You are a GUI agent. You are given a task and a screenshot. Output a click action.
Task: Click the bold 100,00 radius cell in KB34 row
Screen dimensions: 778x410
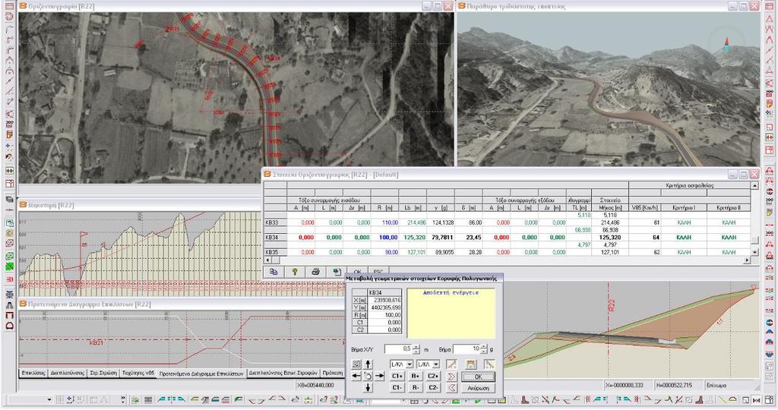pyautogui.click(x=384, y=238)
